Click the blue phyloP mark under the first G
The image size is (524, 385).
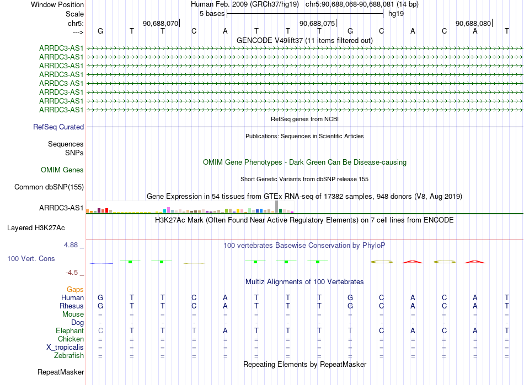click(x=101, y=264)
